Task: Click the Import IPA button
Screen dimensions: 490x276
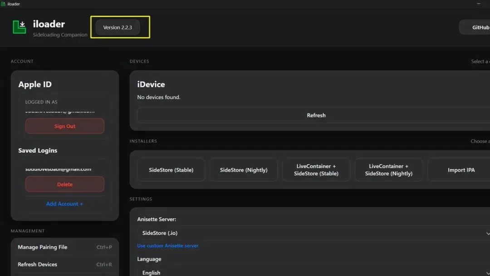Action: (x=459, y=170)
